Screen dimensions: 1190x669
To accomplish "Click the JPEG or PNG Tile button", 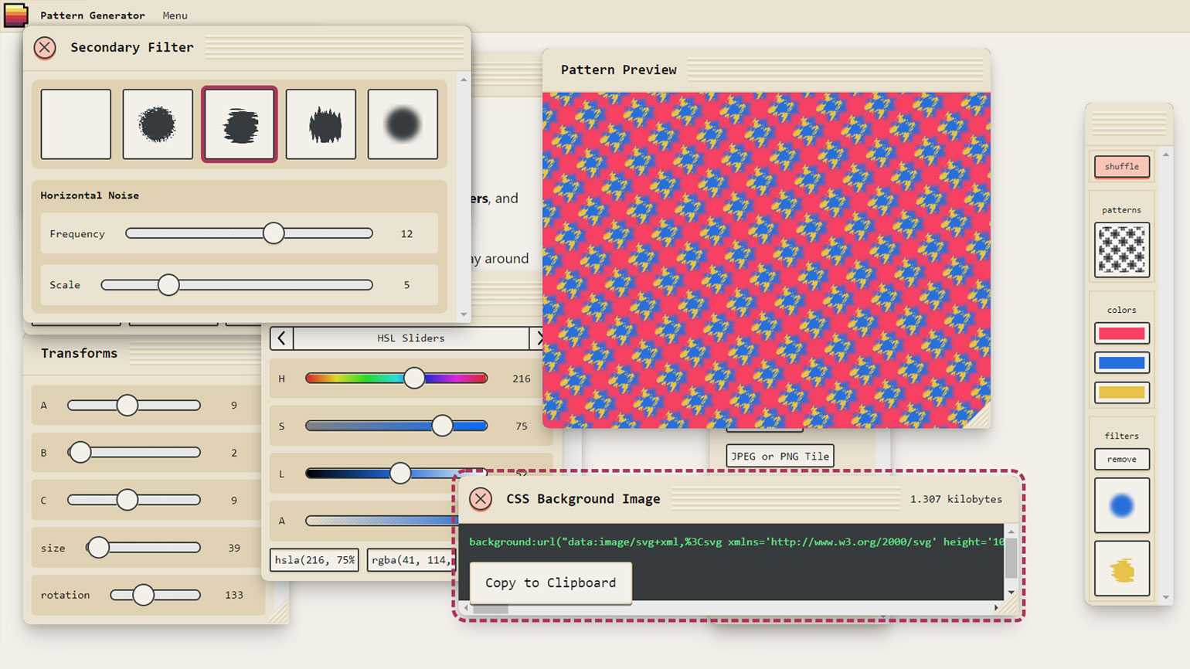I will pyautogui.click(x=780, y=456).
